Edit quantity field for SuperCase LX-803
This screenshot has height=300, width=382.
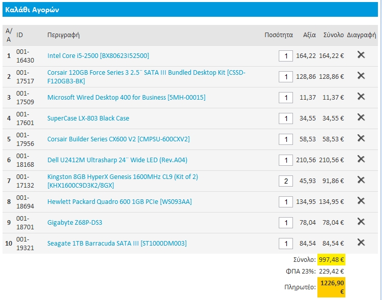pyautogui.click(x=286, y=118)
